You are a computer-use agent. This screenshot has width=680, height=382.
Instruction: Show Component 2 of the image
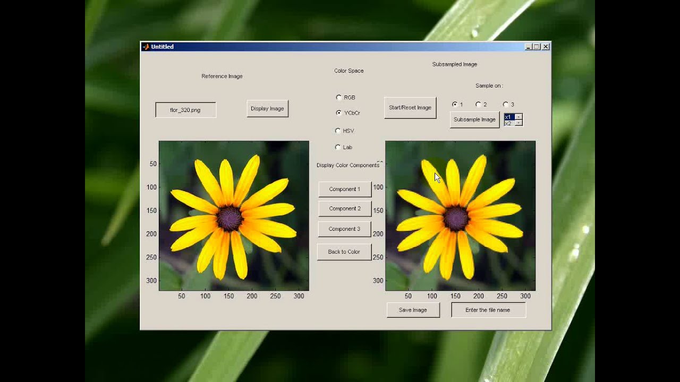(344, 209)
